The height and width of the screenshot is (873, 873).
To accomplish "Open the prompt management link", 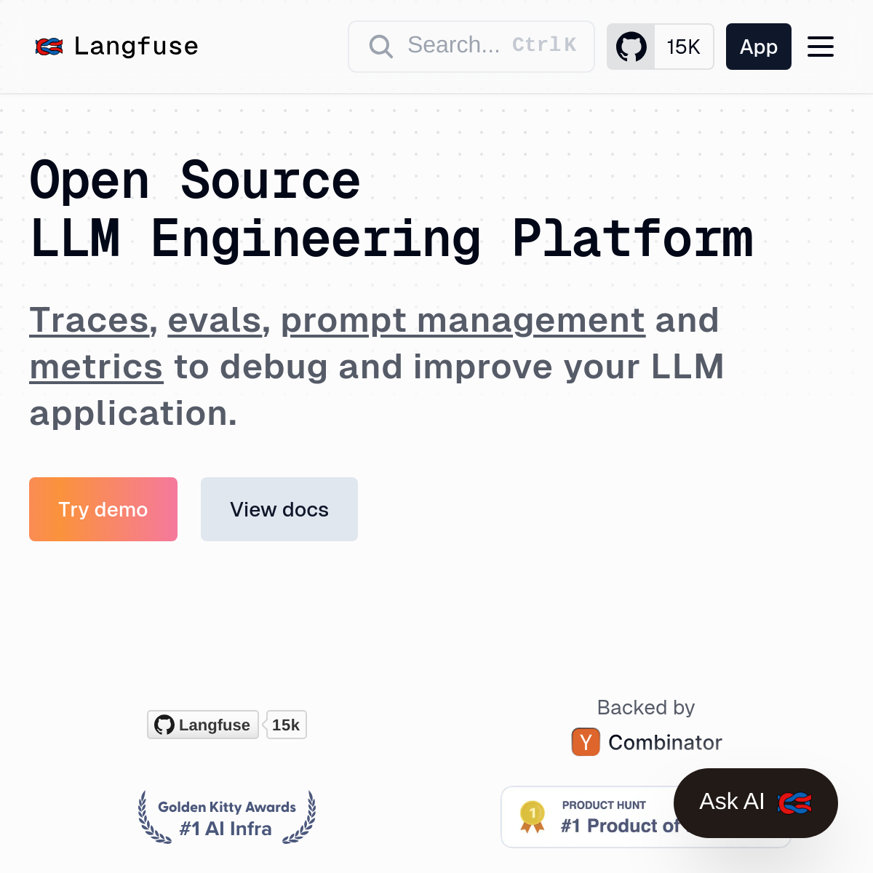I will coord(463,320).
